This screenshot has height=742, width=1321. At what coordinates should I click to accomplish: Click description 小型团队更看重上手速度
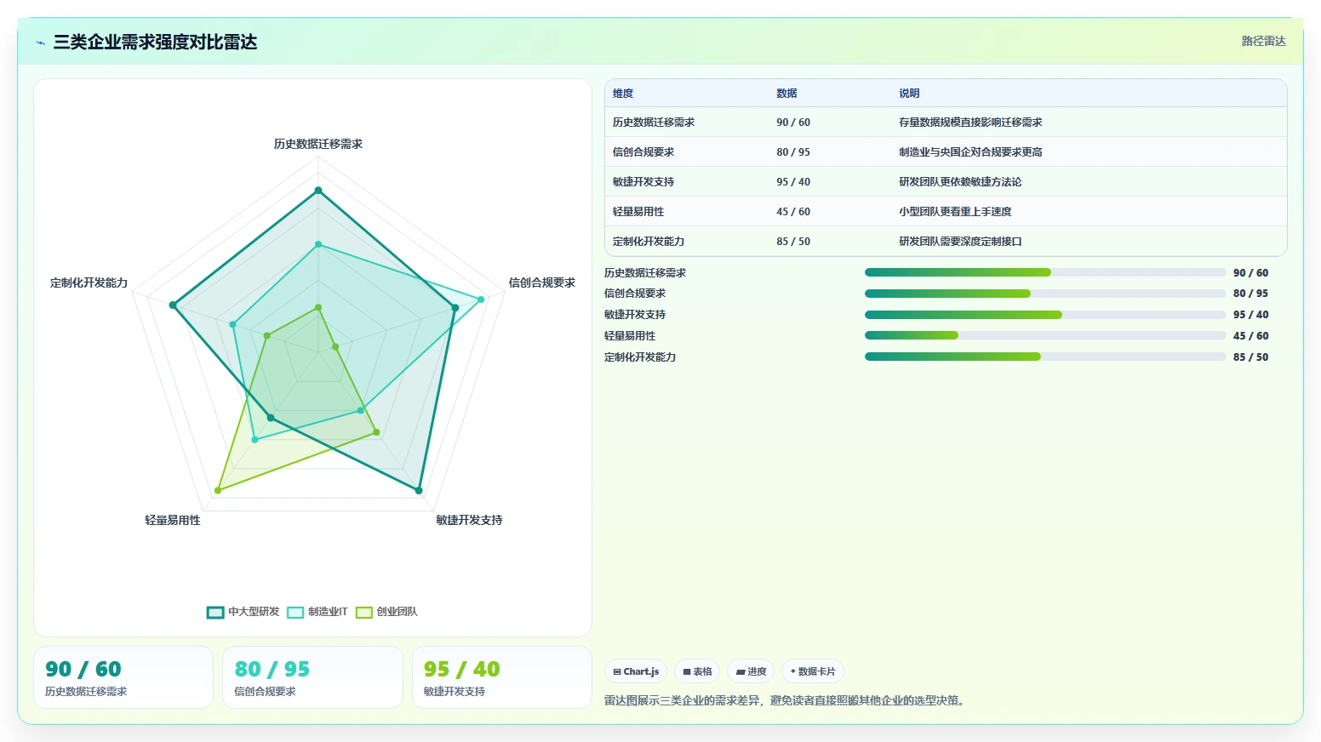955,212
